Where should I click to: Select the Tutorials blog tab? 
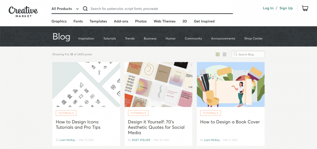109,38
